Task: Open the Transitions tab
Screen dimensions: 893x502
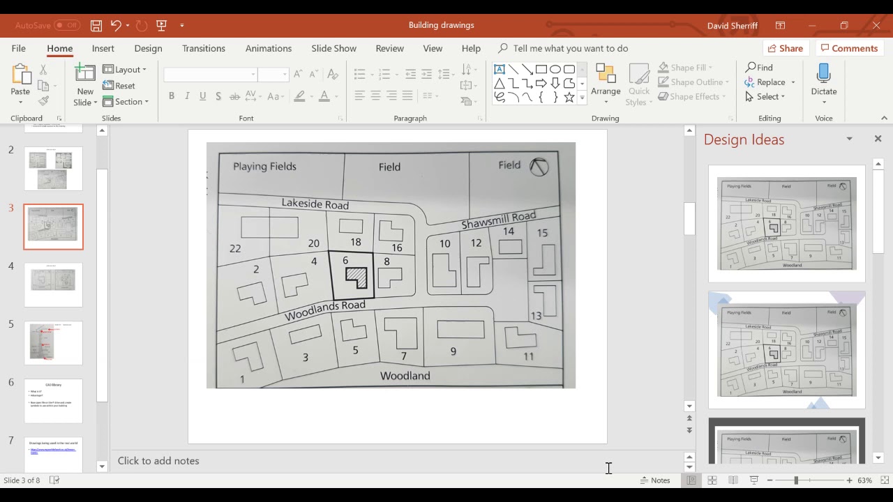Action: point(204,48)
